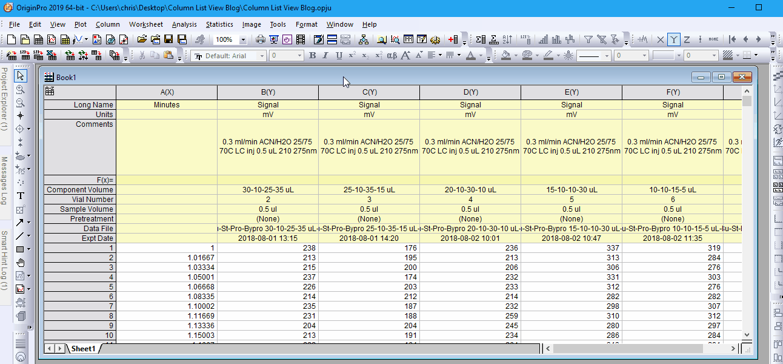Open the Video Builder film-strip icon
783x364 pixels.
[301, 39]
